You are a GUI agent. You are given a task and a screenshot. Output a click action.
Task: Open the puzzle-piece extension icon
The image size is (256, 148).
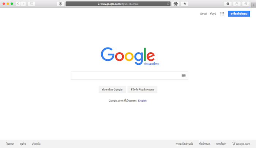click(x=176, y=4)
